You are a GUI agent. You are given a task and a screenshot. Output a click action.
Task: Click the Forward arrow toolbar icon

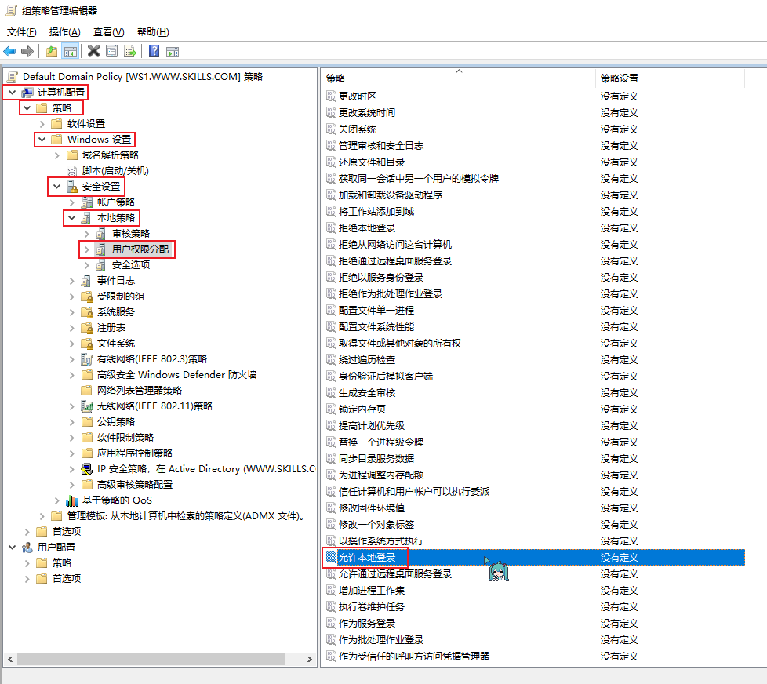[27, 51]
